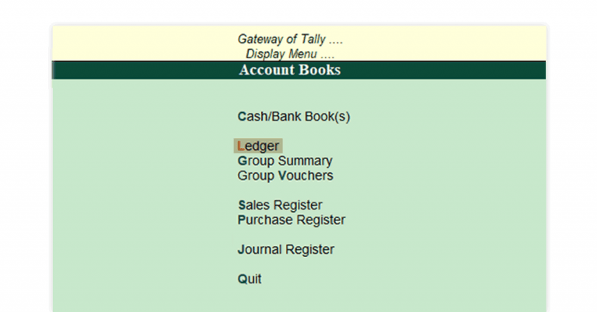Image resolution: width=597 pixels, height=312 pixels.
Task: Open the Sales Register
Action: 280,206
